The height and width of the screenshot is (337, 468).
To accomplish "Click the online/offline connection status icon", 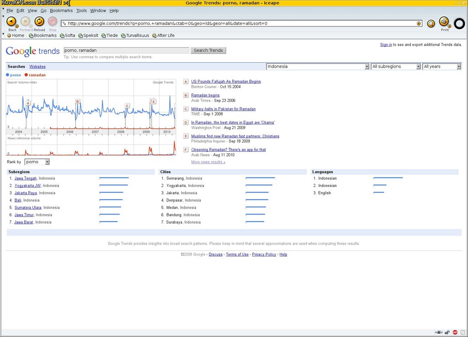I will (x=438, y=332).
